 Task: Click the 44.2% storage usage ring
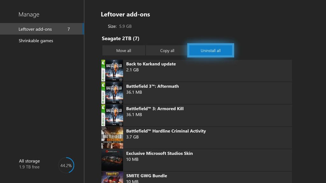pos(66,165)
